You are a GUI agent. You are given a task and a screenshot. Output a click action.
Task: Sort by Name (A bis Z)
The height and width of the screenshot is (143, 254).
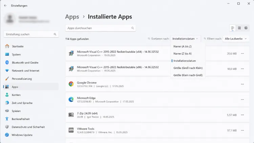coord(188,46)
